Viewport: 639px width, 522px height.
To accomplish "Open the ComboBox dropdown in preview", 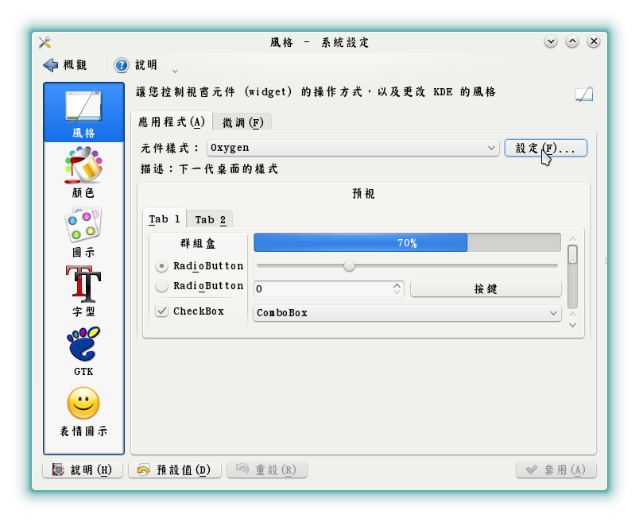I will point(407,313).
